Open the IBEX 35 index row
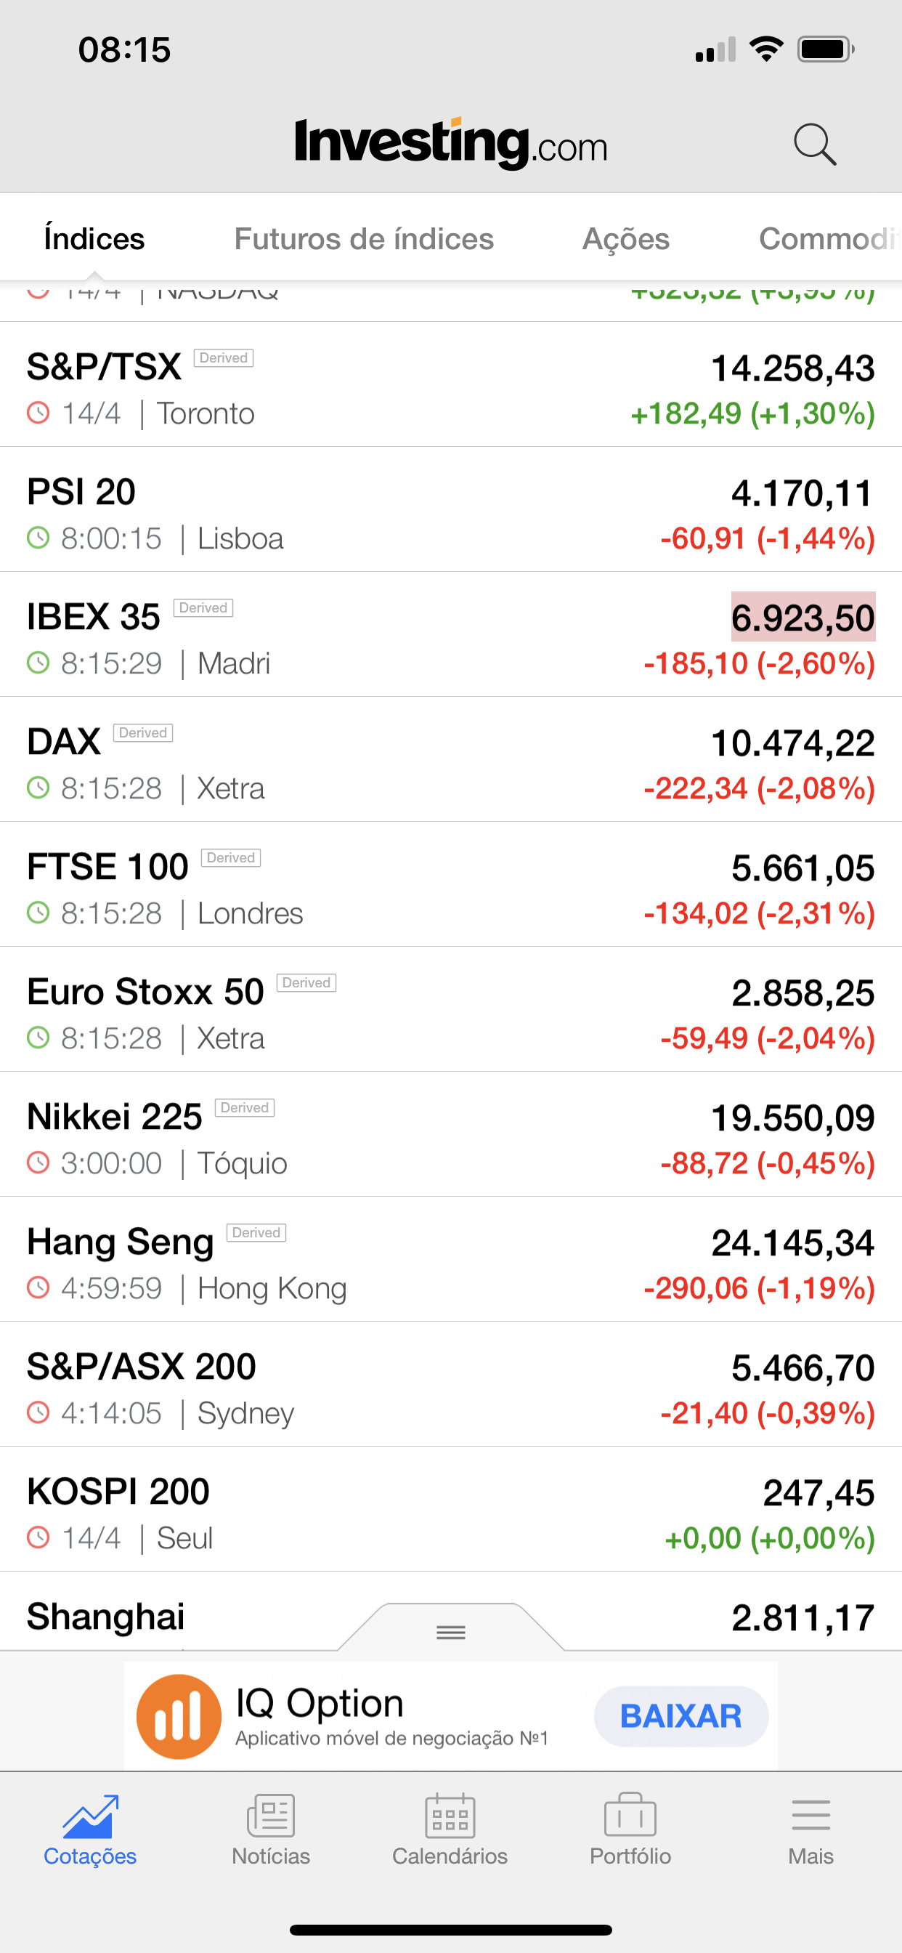The height and width of the screenshot is (1953, 902). click(x=451, y=634)
